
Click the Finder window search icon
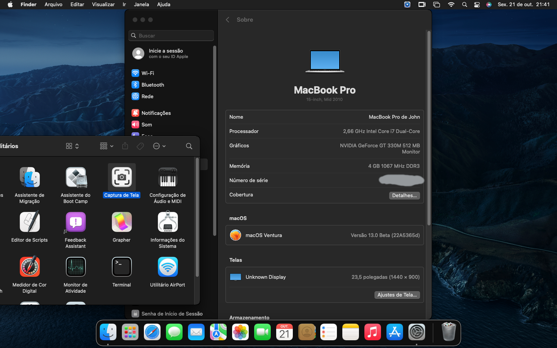click(189, 146)
